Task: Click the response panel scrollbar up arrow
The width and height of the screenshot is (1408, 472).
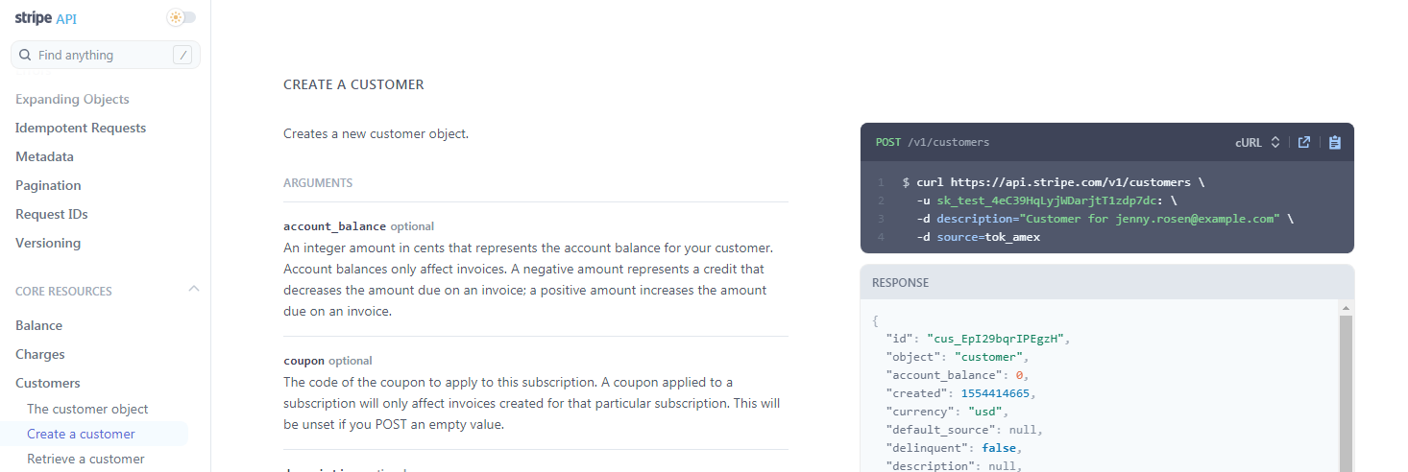Action: coord(1346,308)
